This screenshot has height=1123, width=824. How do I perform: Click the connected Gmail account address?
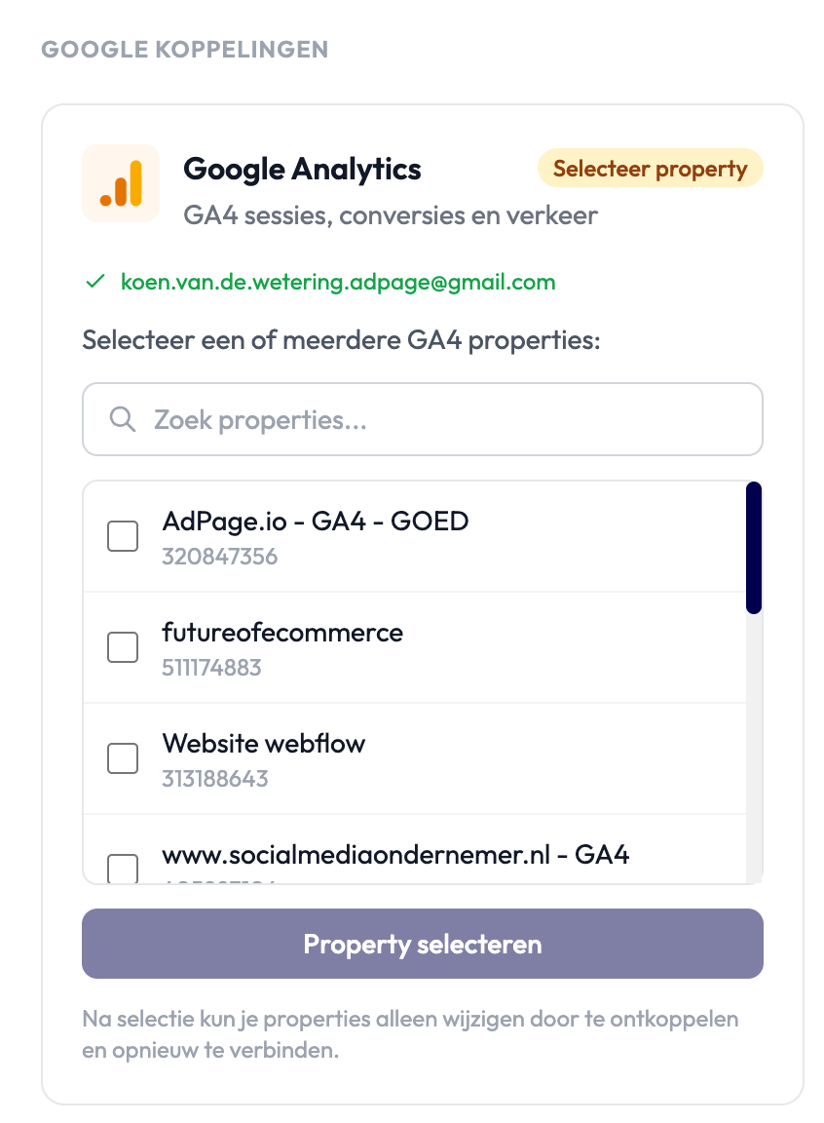click(x=337, y=283)
